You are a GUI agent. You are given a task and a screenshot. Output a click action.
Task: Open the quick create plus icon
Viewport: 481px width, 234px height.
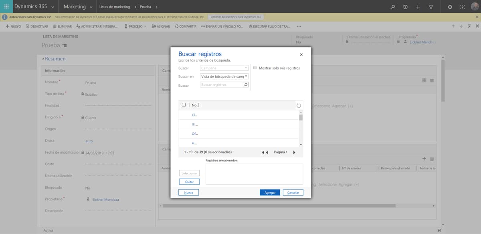coord(417,7)
